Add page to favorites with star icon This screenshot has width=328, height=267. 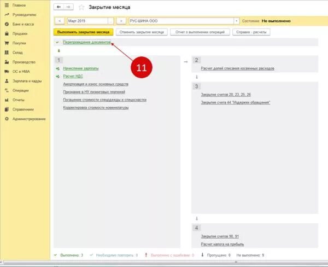point(81,7)
